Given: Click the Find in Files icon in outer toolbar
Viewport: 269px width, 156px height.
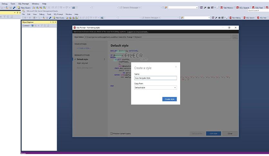Looking at the screenshot, I should [x=166, y=7].
